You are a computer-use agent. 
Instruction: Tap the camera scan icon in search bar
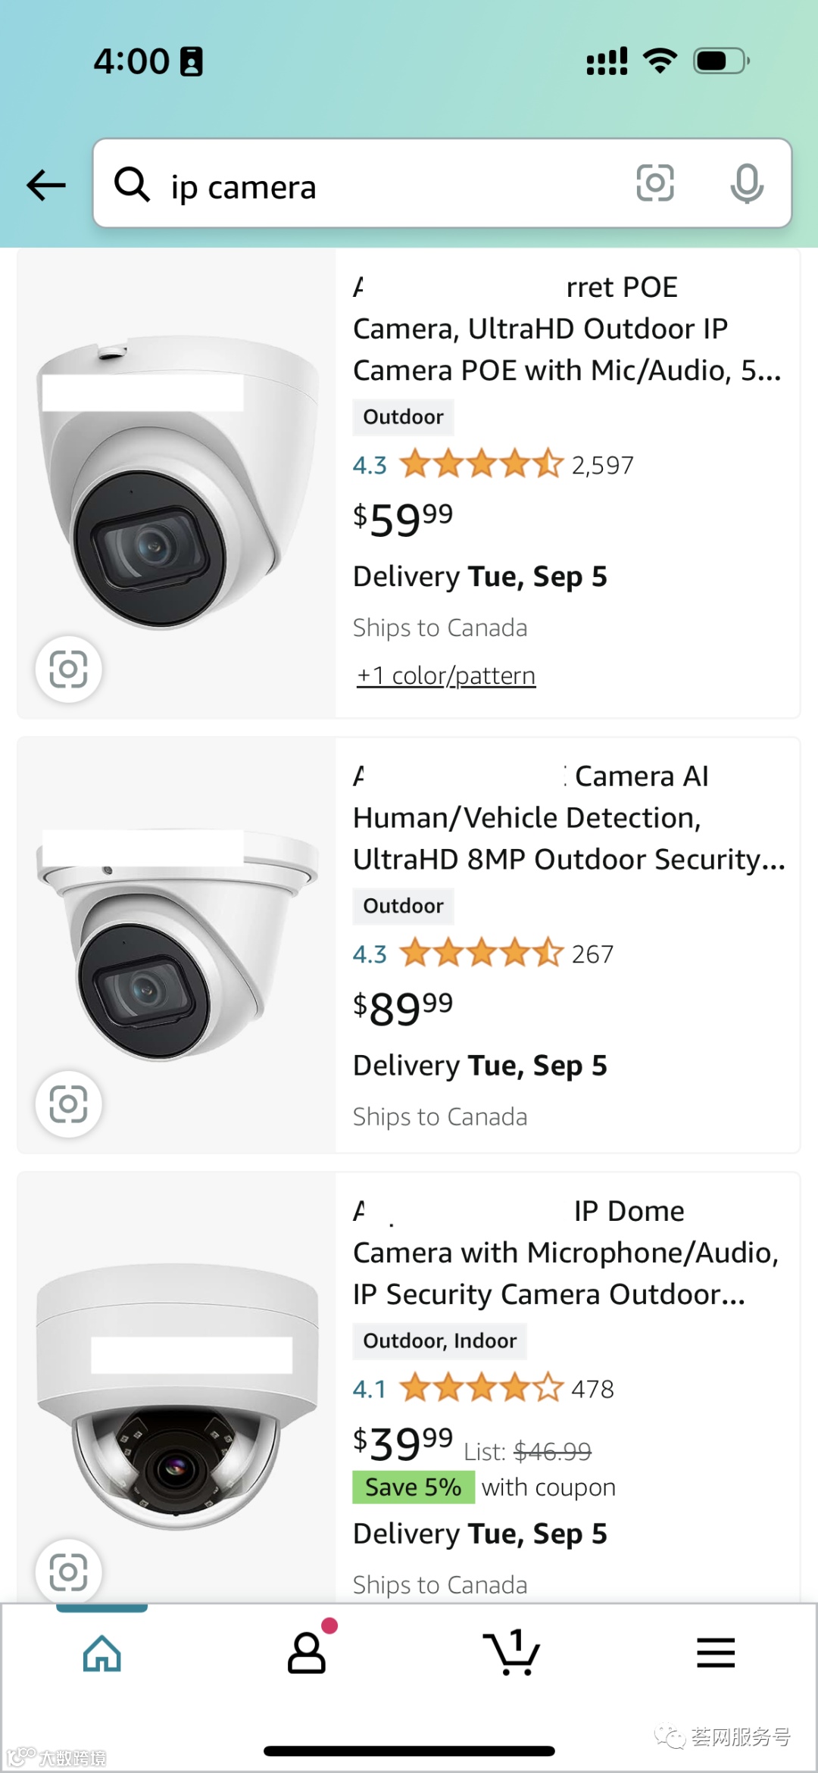[655, 183]
